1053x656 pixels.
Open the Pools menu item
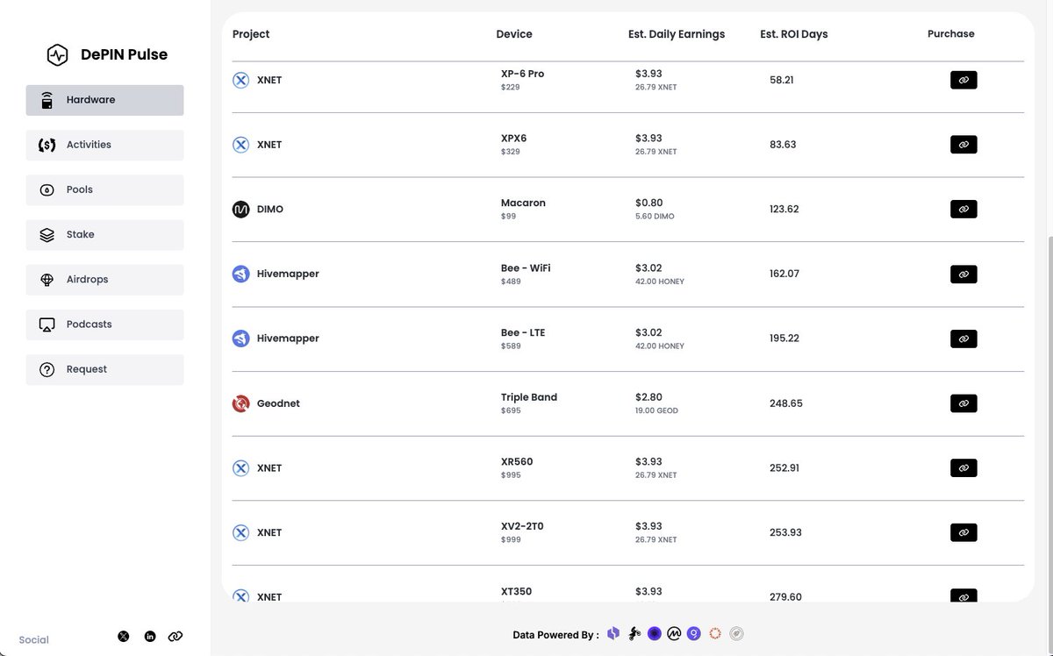point(104,189)
